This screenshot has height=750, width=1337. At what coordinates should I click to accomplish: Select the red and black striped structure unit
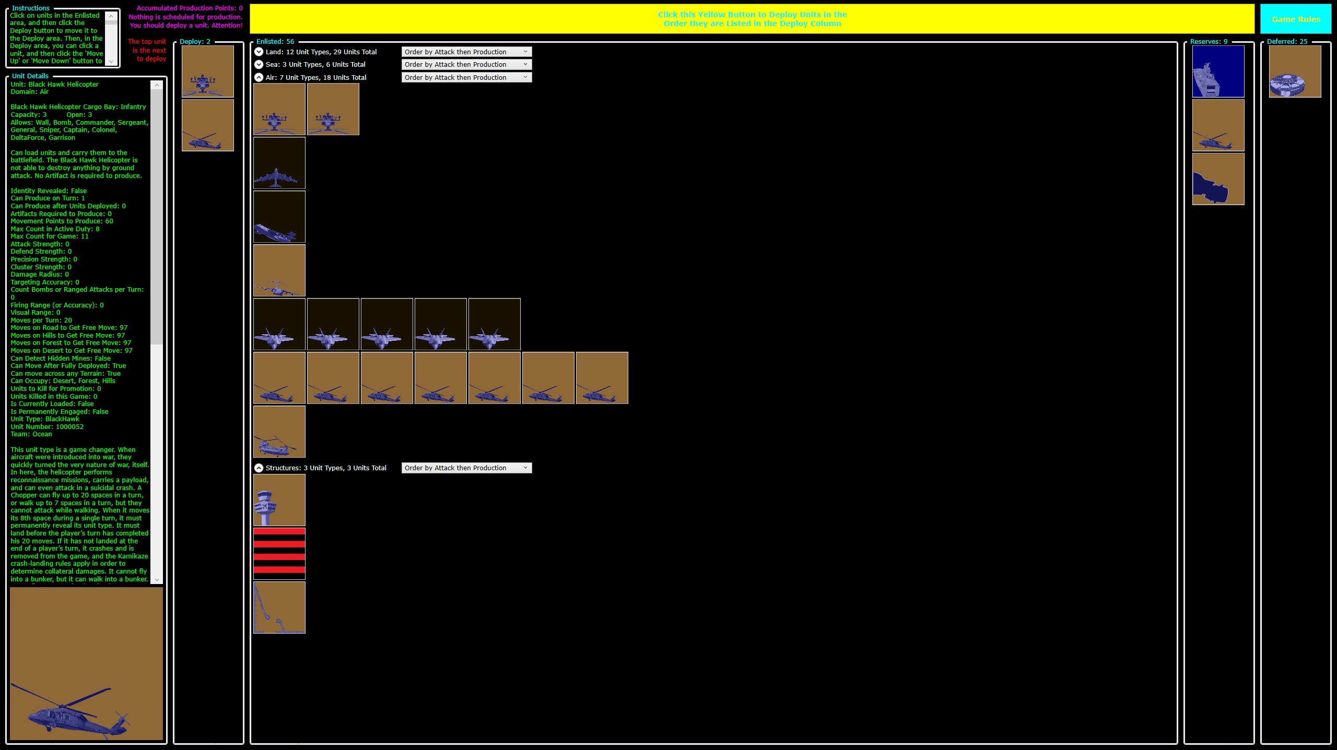tap(279, 554)
